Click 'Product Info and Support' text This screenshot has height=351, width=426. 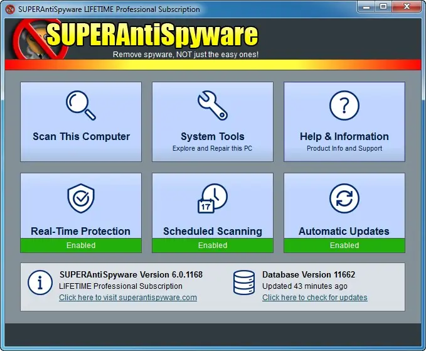click(x=344, y=148)
